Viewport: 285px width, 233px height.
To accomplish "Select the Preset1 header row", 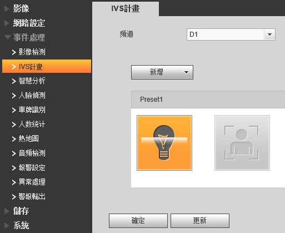I will click(x=208, y=100).
